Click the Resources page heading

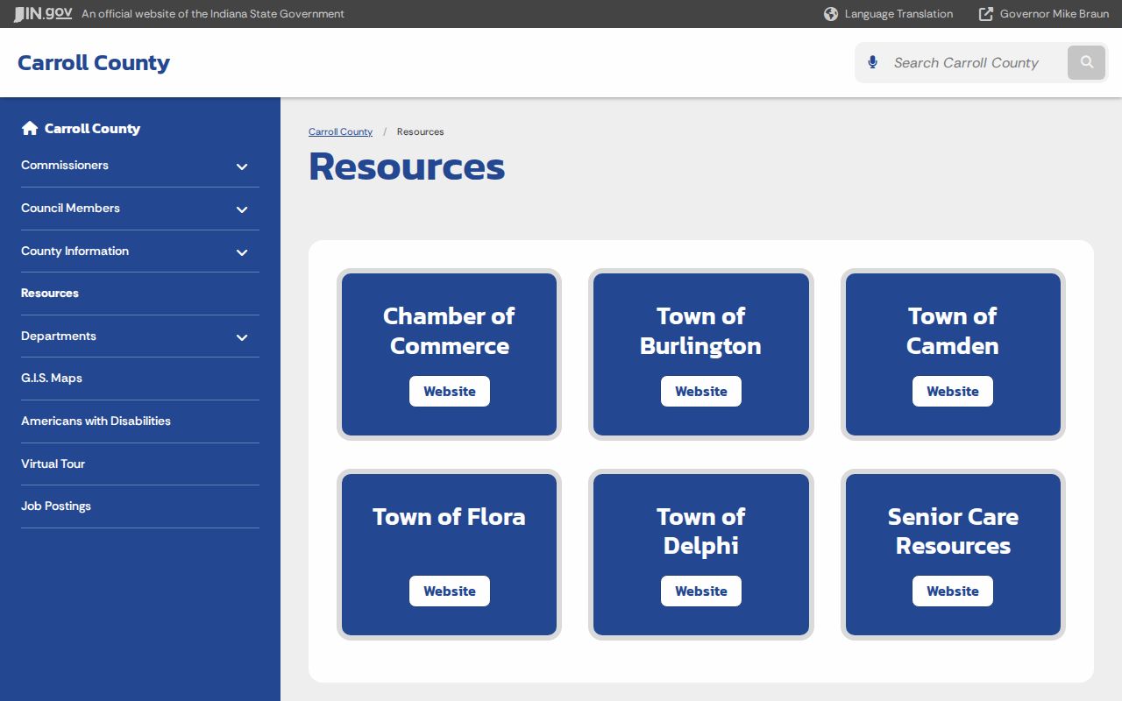(407, 166)
